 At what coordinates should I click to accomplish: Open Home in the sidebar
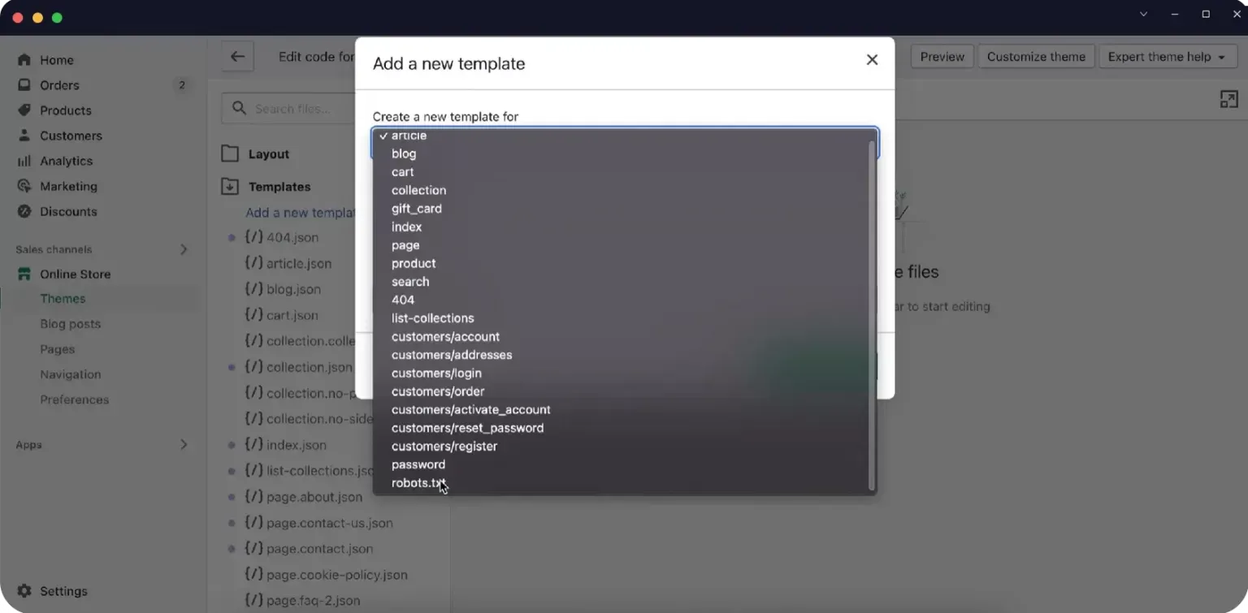(x=56, y=60)
